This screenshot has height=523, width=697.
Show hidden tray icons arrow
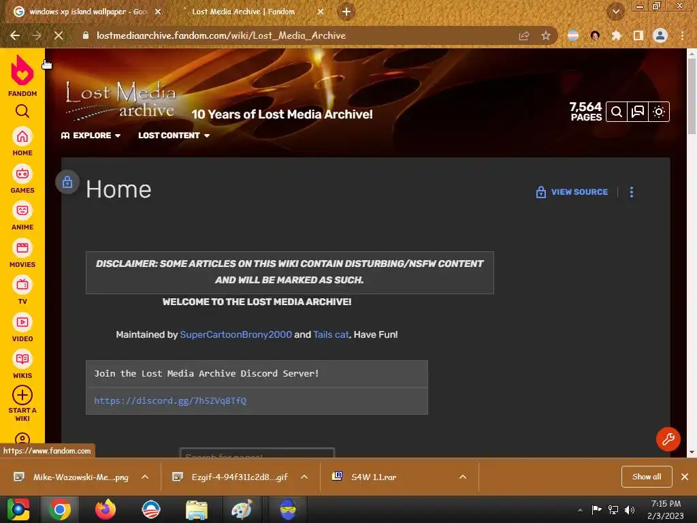(x=580, y=510)
